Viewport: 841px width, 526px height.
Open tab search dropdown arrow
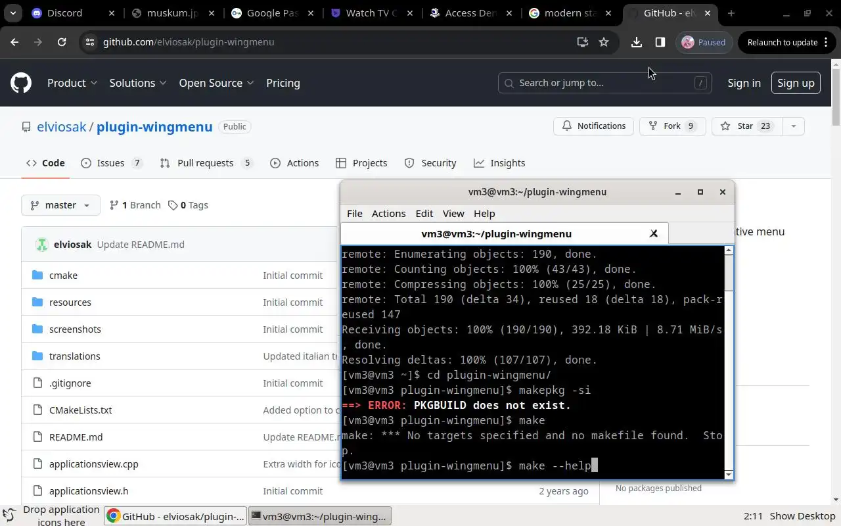(x=13, y=12)
